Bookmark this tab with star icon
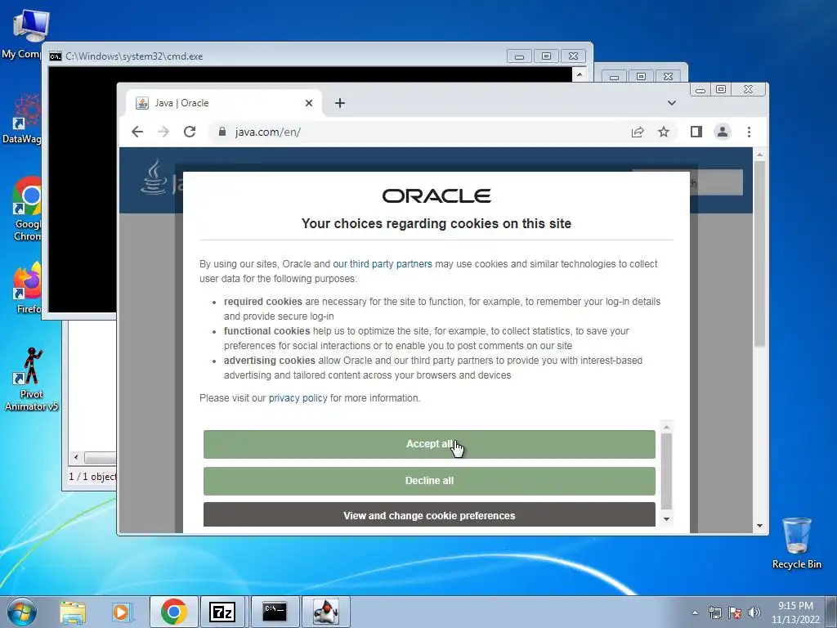 [664, 132]
